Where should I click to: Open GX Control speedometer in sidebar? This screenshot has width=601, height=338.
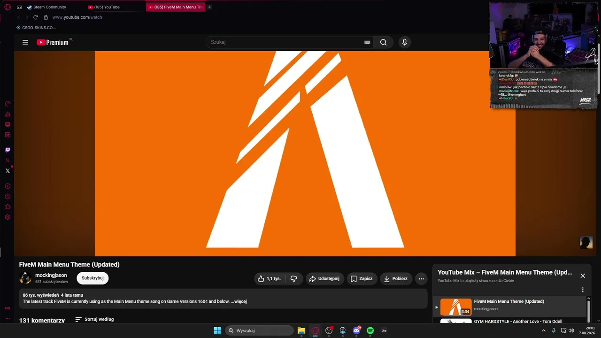(x=8, y=104)
